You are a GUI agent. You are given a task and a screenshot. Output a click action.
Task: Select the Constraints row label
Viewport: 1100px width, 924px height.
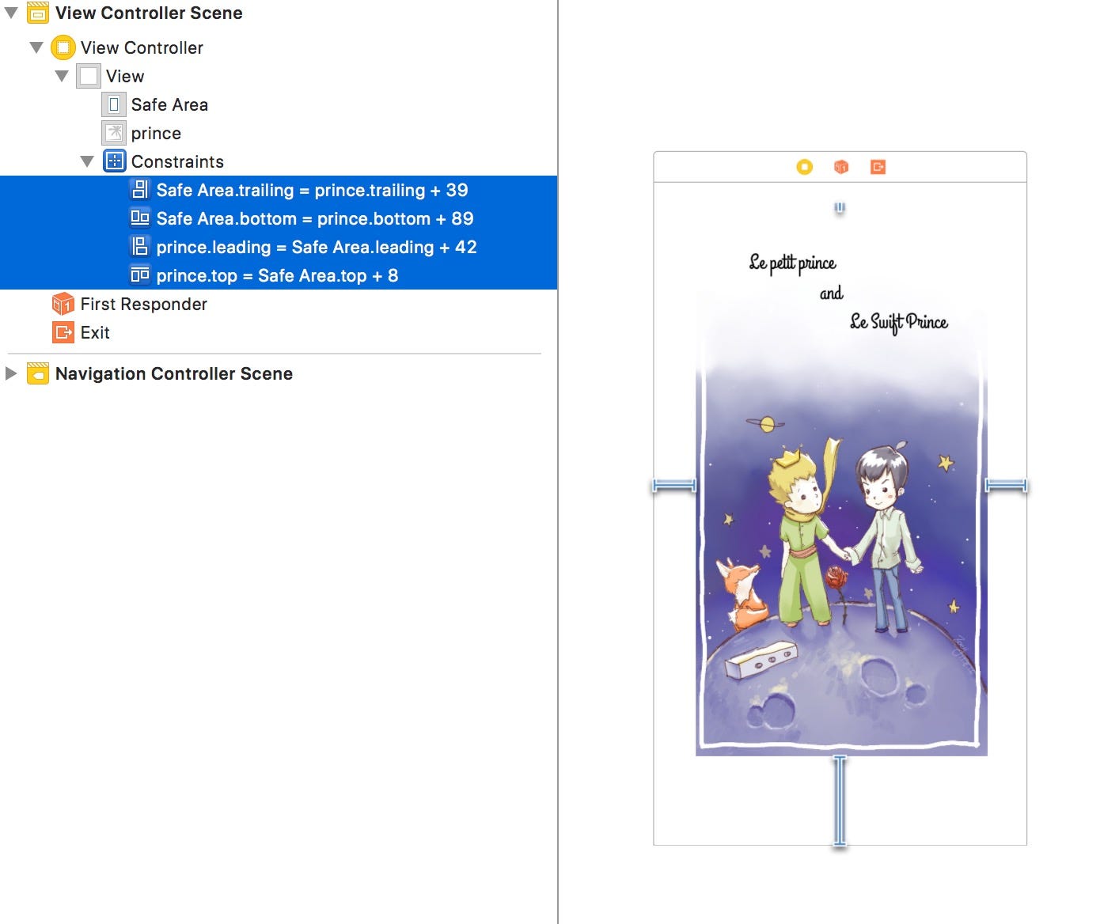(177, 161)
